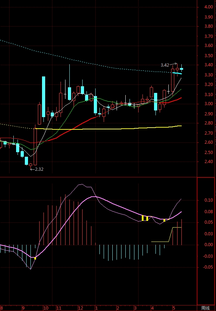Click month 10 on the time axis
The image size is (216, 311).
(46, 308)
